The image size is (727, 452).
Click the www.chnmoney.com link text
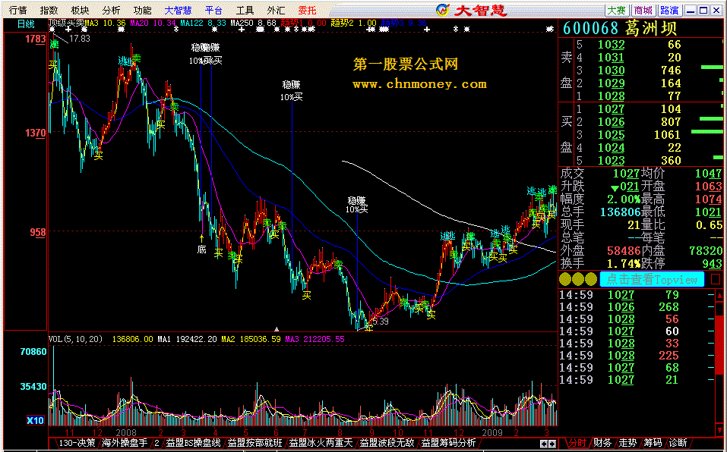(x=419, y=84)
